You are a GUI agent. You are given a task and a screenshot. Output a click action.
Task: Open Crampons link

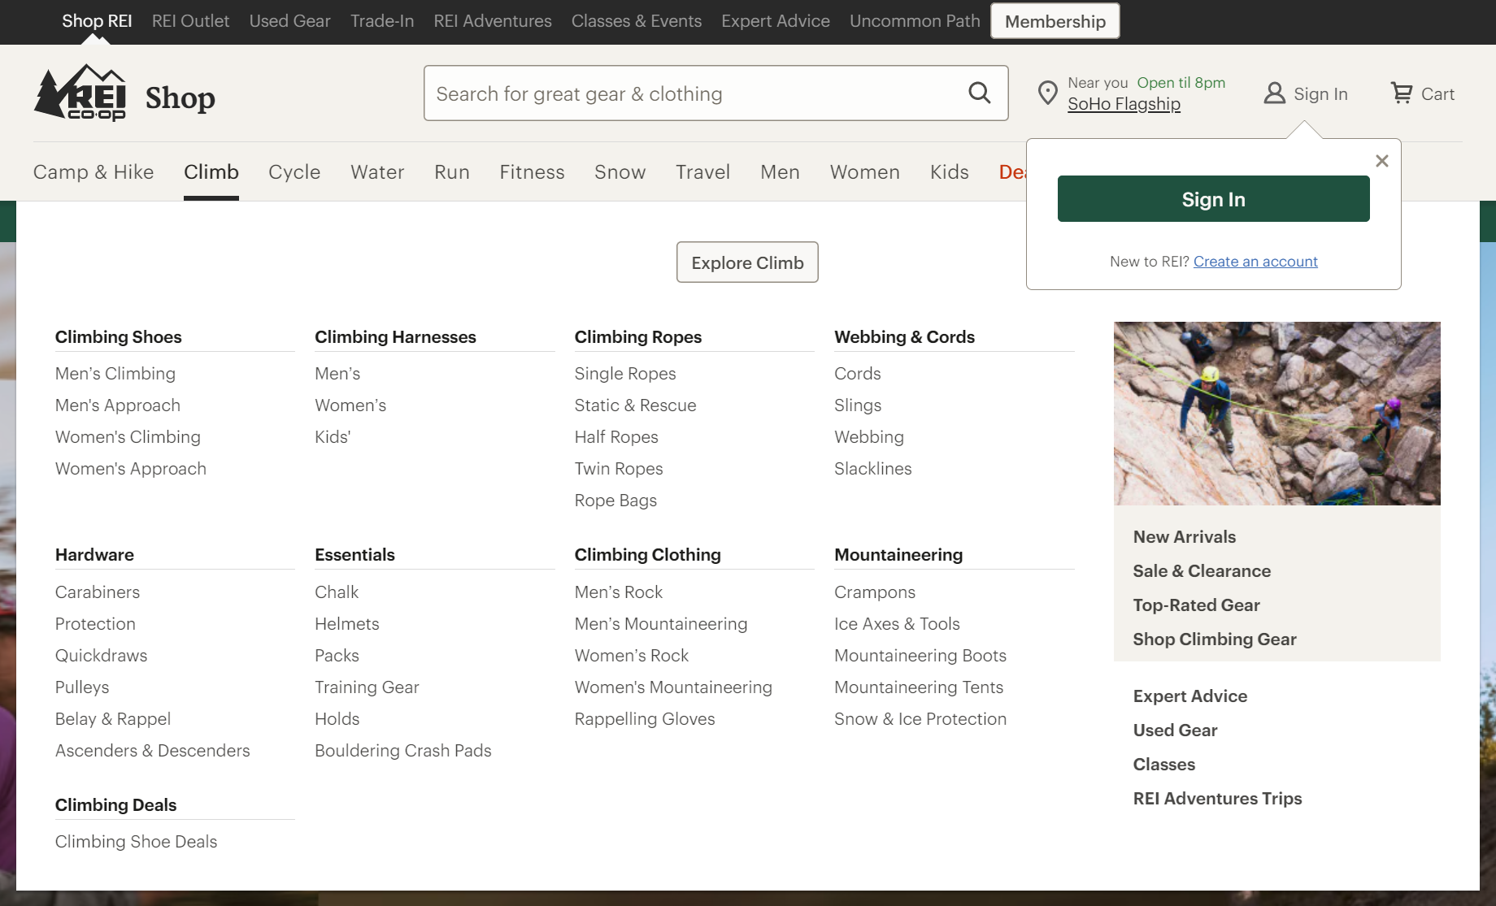pyautogui.click(x=875, y=592)
